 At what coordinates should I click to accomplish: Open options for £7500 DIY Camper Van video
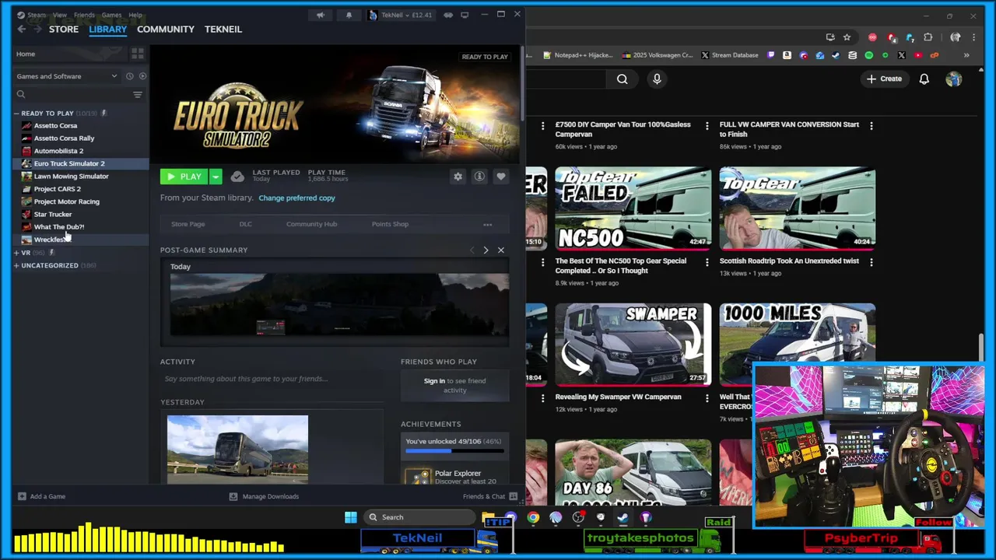707,125
